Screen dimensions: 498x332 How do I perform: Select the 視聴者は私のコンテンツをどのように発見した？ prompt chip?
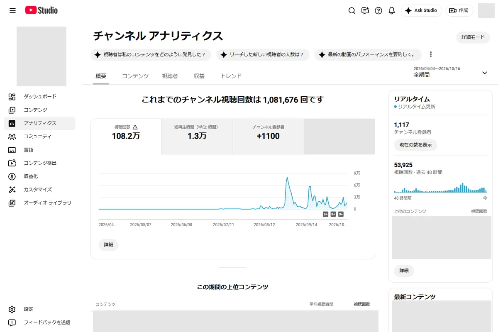pyautogui.click(x=151, y=55)
